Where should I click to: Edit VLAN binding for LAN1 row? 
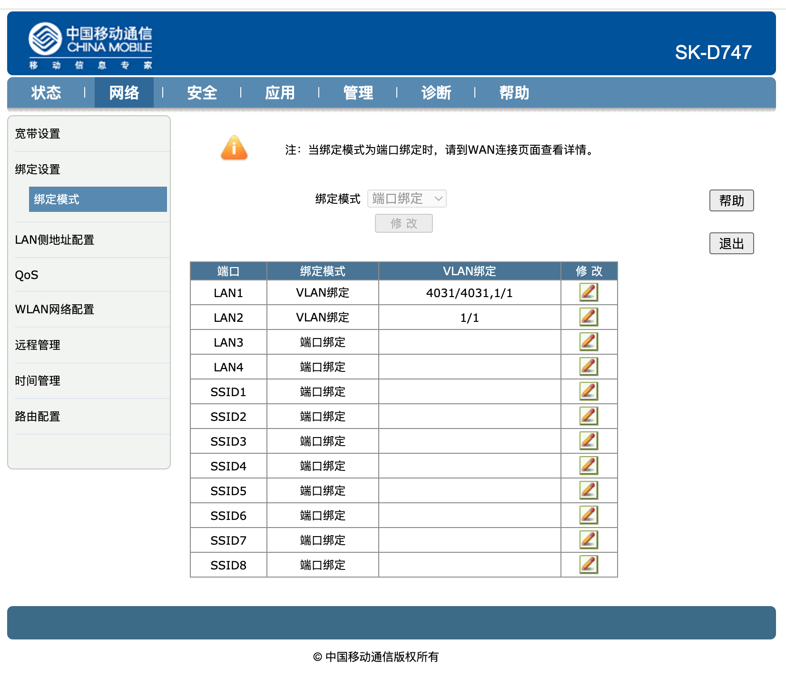point(589,292)
